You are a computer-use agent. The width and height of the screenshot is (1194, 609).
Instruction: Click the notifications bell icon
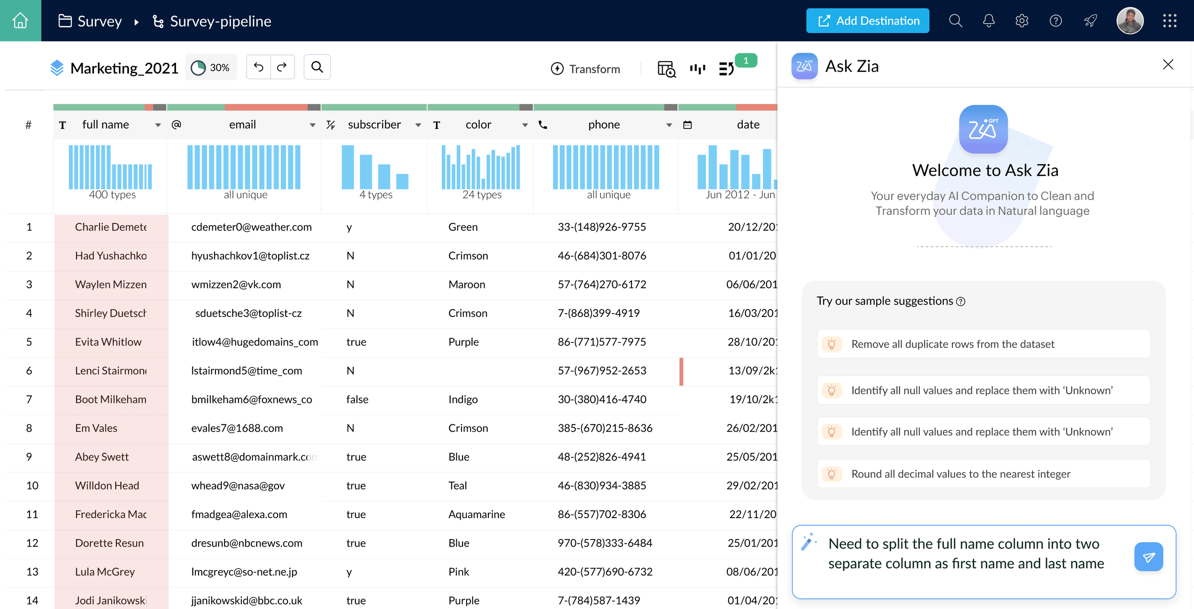[x=988, y=20]
